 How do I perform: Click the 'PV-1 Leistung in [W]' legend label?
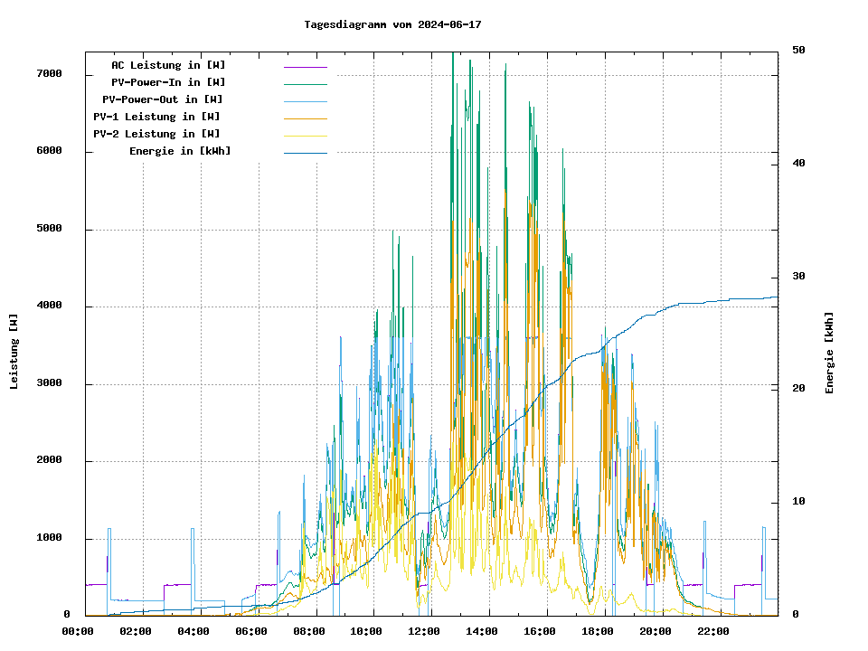(156, 117)
